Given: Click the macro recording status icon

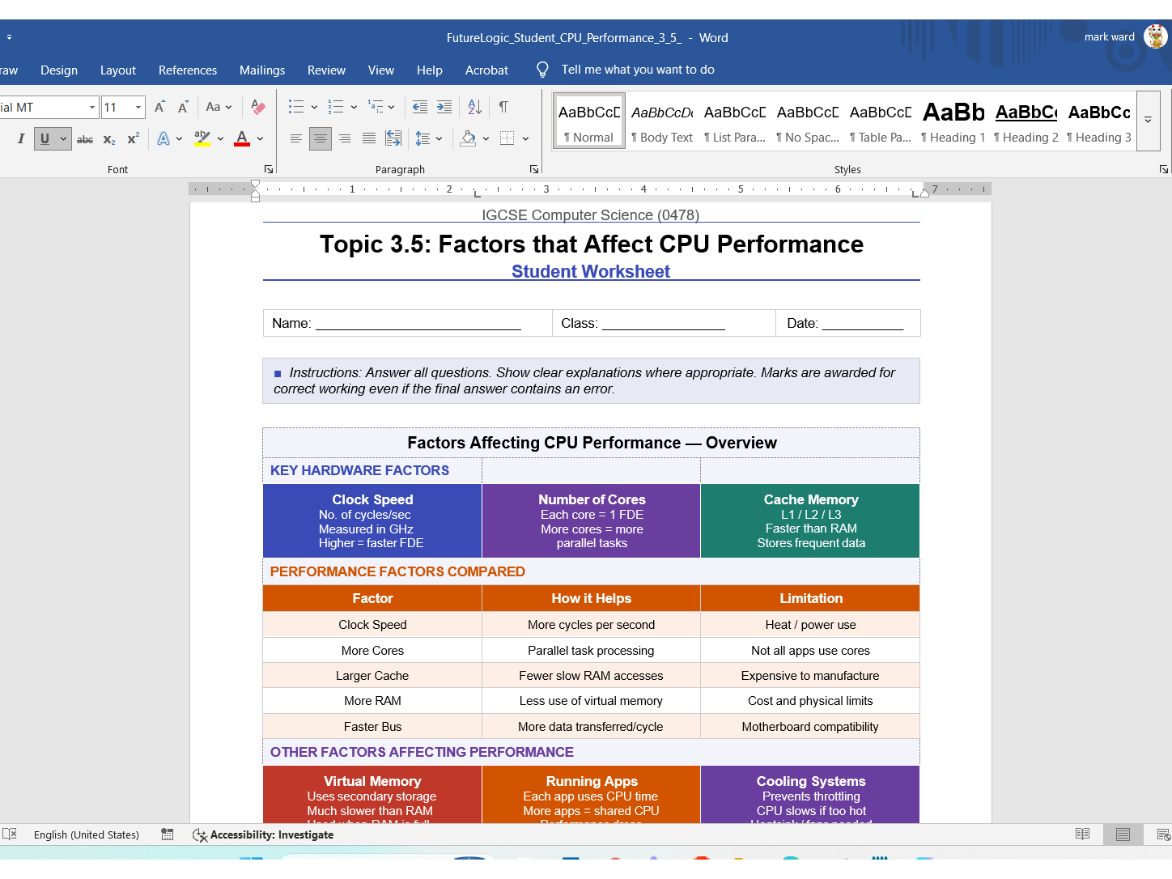Looking at the screenshot, I should click(x=168, y=834).
